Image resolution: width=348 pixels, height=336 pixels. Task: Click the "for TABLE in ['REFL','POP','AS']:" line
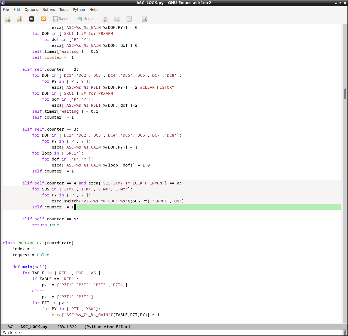coord(63,273)
